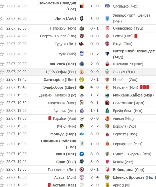Click the Локомотив Пловдив club crest
The image size is (156, 187).
[82, 6]
